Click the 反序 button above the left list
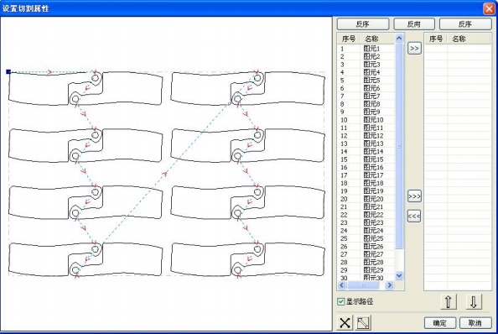The width and height of the screenshot is (498, 334). (x=363, y=23)
